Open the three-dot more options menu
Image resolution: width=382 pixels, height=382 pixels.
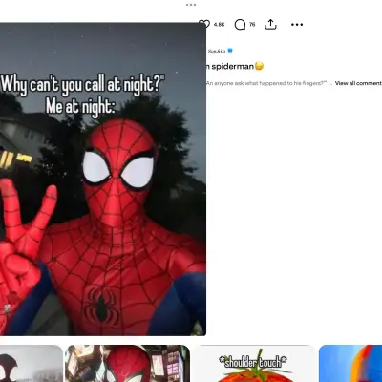click(297, 25)
